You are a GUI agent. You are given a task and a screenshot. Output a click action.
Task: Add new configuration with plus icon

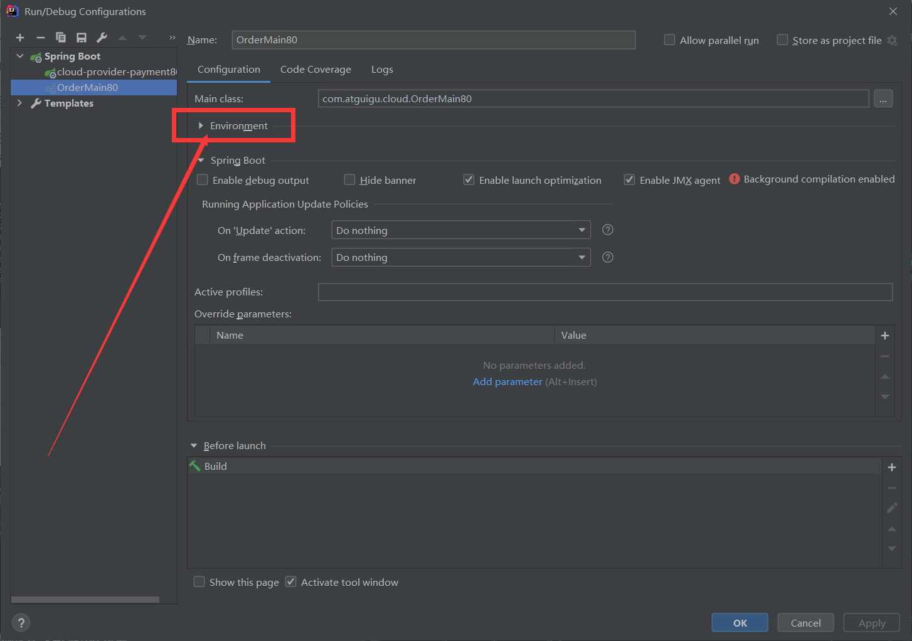point(20,38)
